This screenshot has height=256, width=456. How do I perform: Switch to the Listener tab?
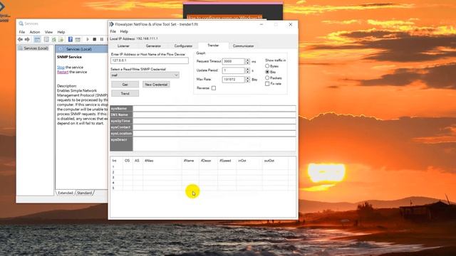(123, 46)
